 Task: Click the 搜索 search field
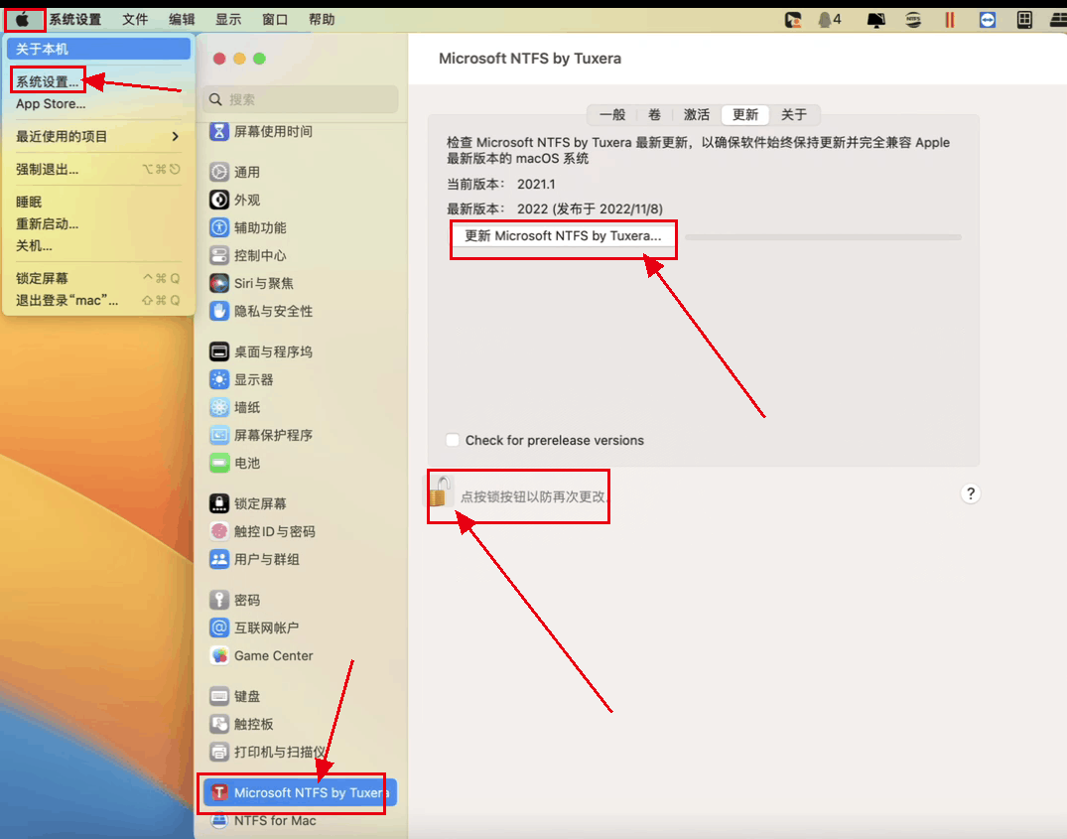(300, 99)
